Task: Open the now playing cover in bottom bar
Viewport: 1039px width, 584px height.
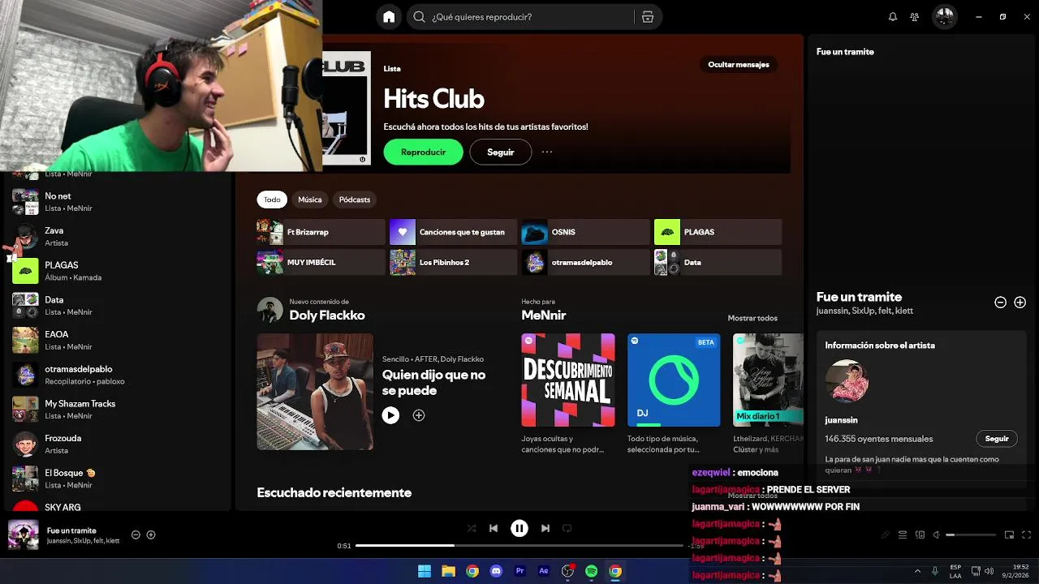Action: click(x=24, y=535)
